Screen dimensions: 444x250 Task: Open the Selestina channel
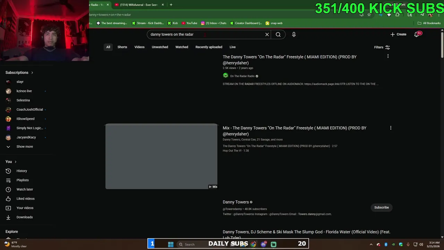click(x=23, y=100)
